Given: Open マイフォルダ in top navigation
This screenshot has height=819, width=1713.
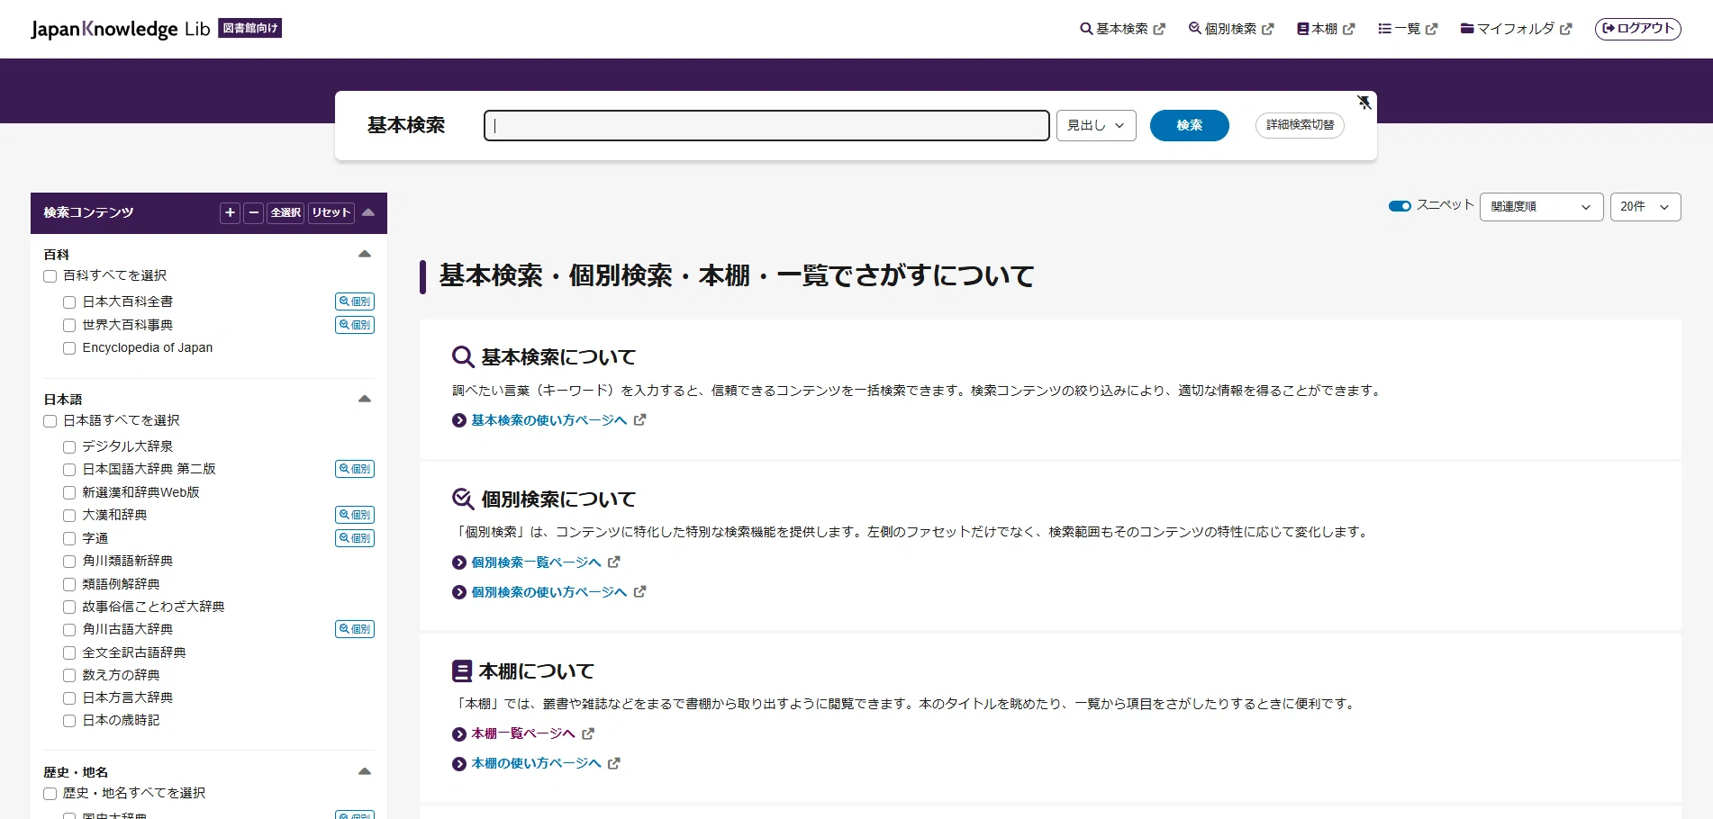Looking at the screenshot, I should [x=1517, y=29].
